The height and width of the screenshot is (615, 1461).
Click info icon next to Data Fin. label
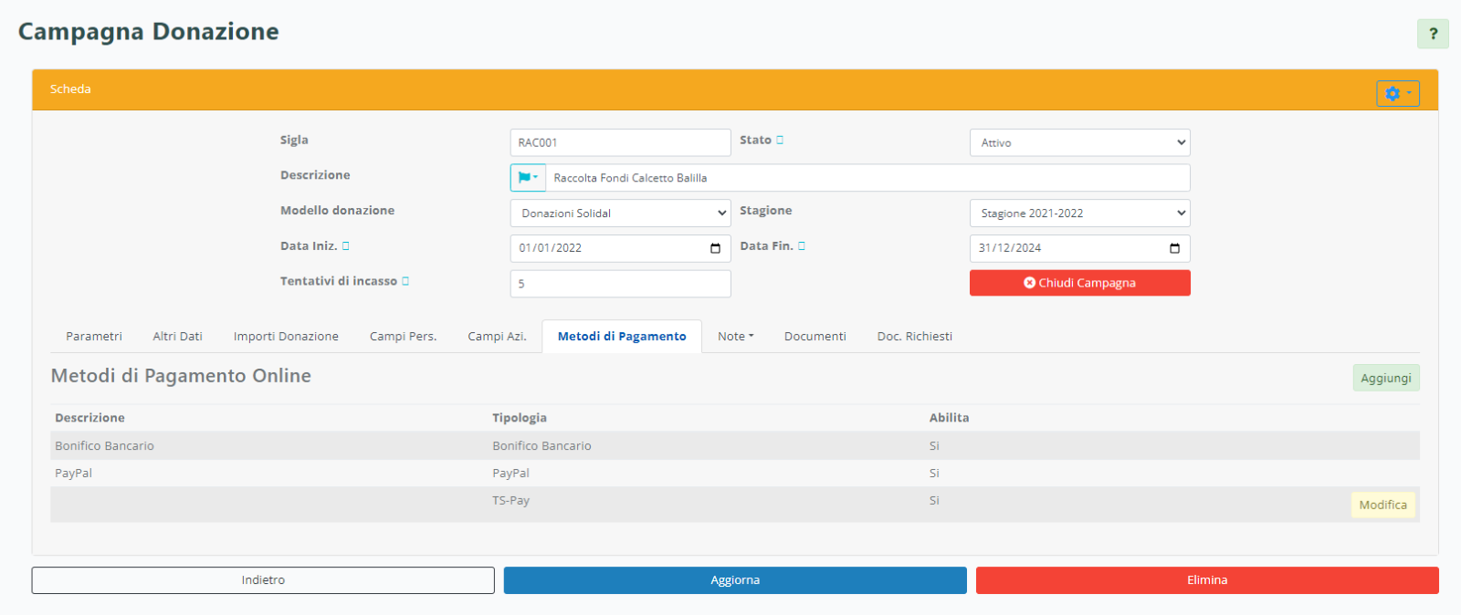click(x=802, y=245)
